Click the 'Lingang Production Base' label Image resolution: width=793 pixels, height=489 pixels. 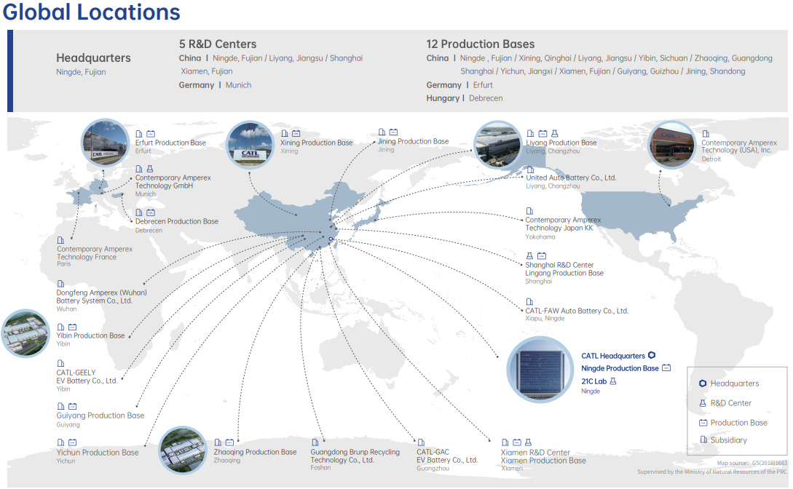[564, 273]
